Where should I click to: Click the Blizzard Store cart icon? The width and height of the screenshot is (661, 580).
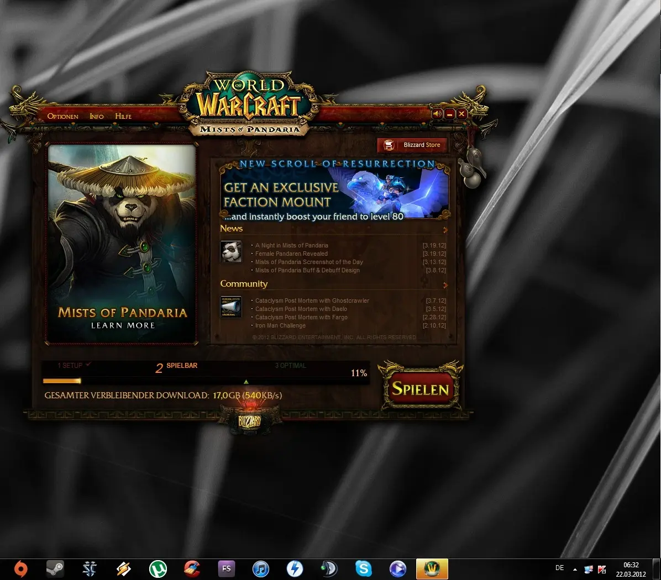click(x=389, y=145)
